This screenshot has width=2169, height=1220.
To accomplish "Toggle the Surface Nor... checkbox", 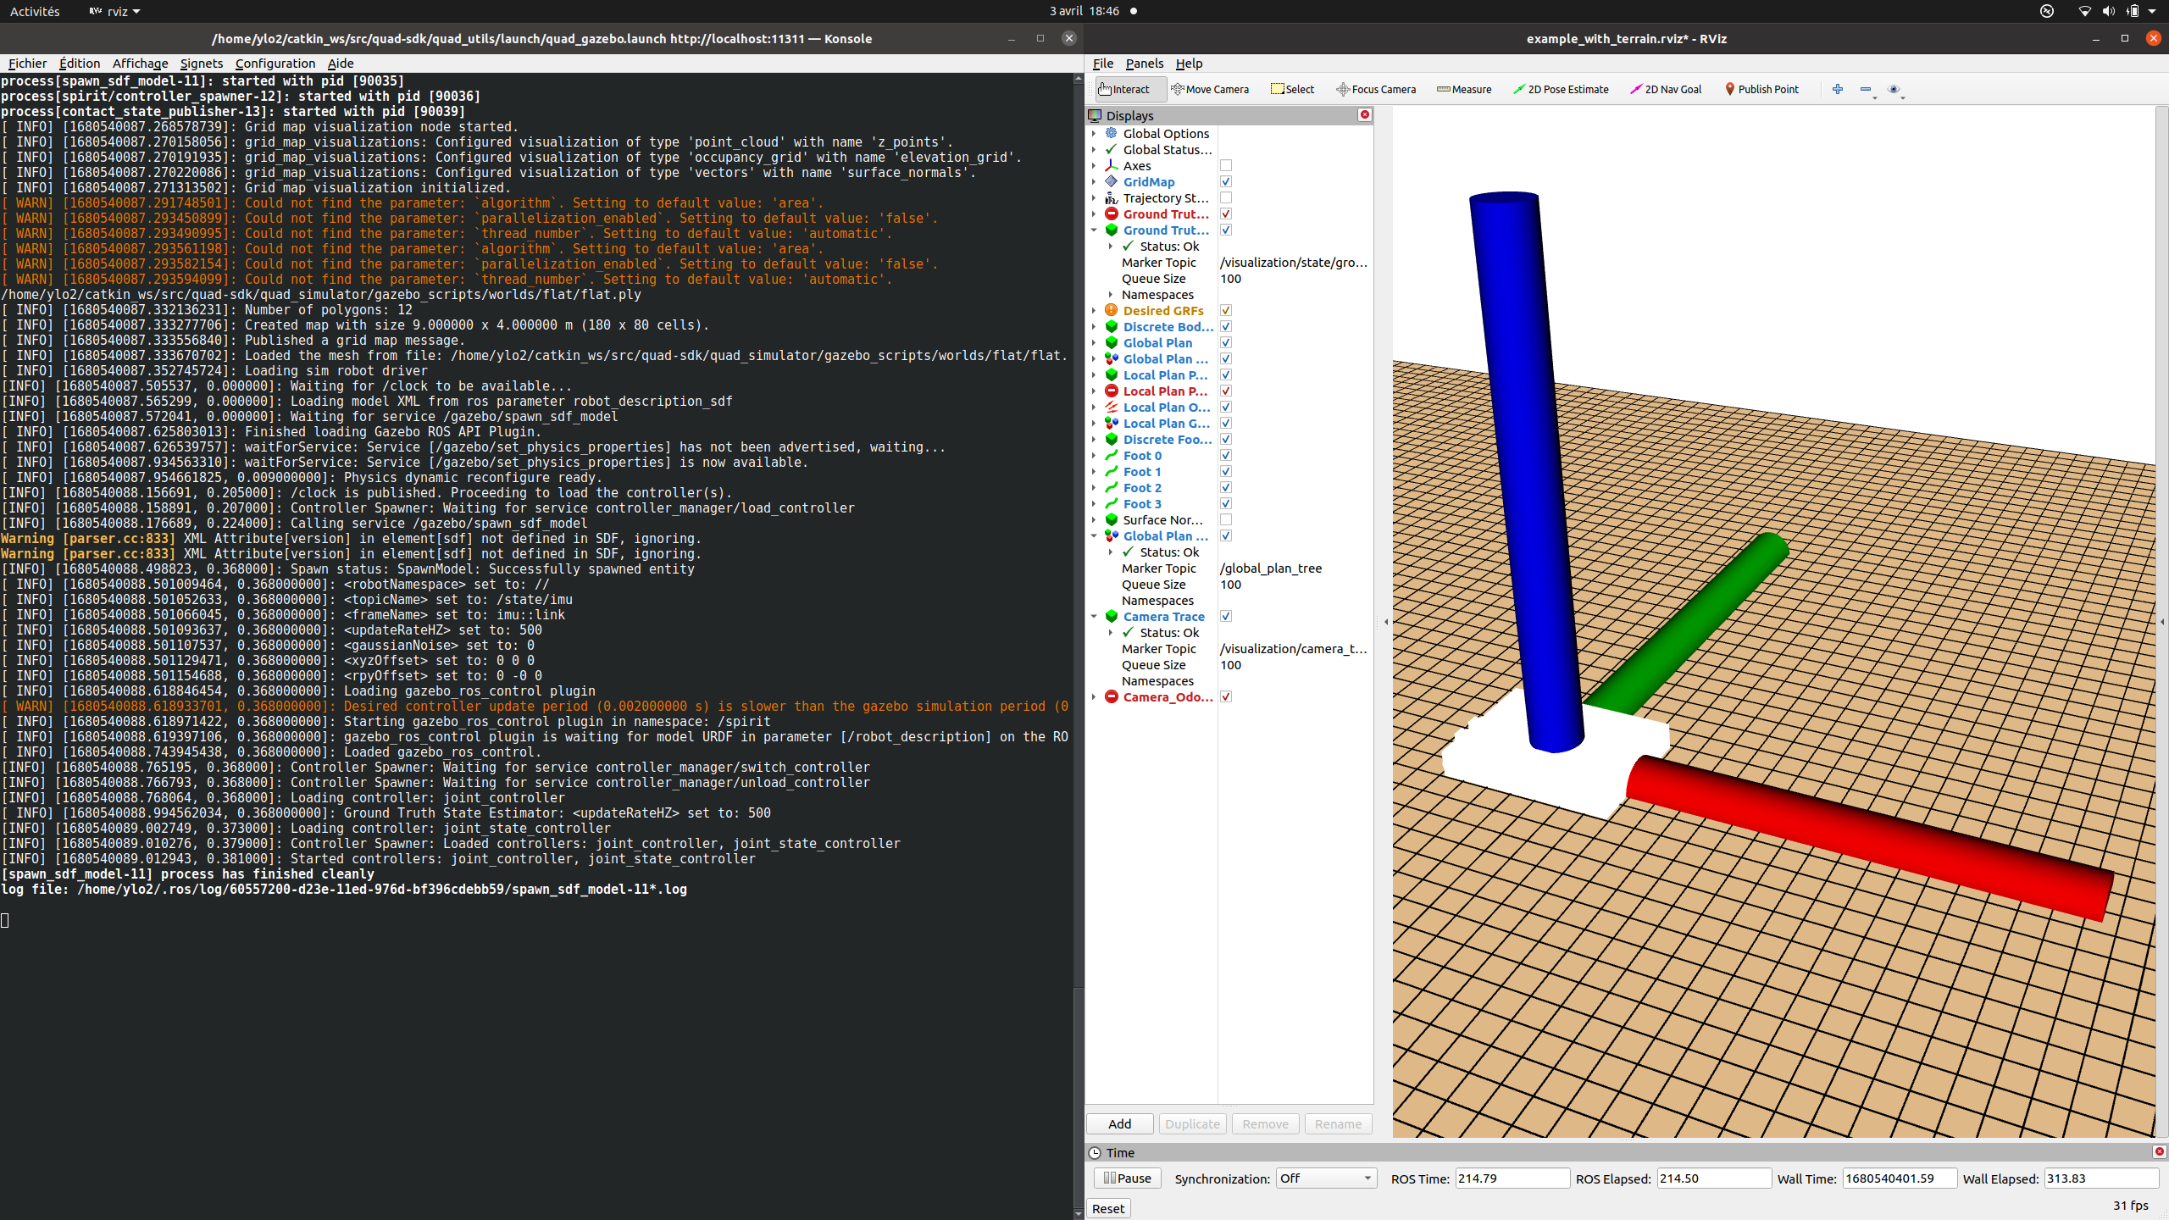I will [x=1225, y=520].
